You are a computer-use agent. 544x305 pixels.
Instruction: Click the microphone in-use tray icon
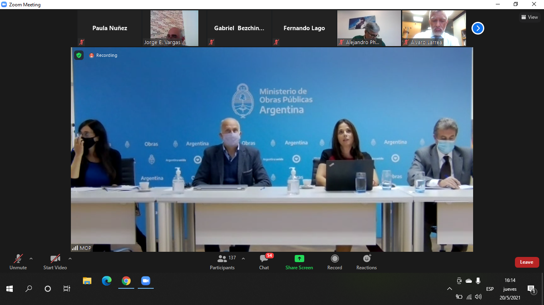coord(478,281)
